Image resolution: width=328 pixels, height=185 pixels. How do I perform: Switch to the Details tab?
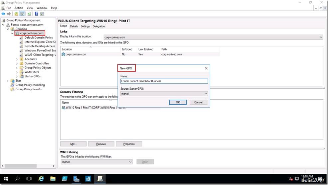(74, 26)
